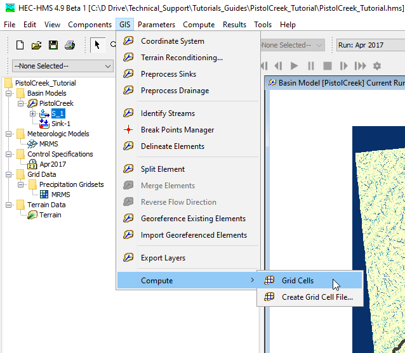Collapse the PistolCreek basin node
Image resolution: width=405 pixels, height=353 pixels.
click(x=21, y=103)
